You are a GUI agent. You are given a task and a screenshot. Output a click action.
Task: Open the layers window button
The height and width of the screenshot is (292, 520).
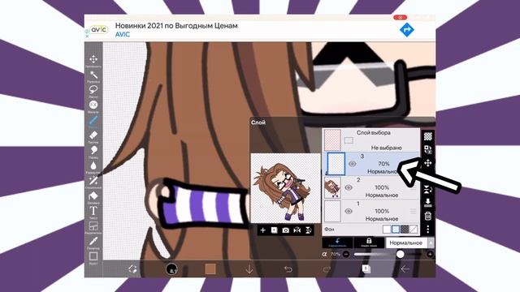(x=366, y=268)
